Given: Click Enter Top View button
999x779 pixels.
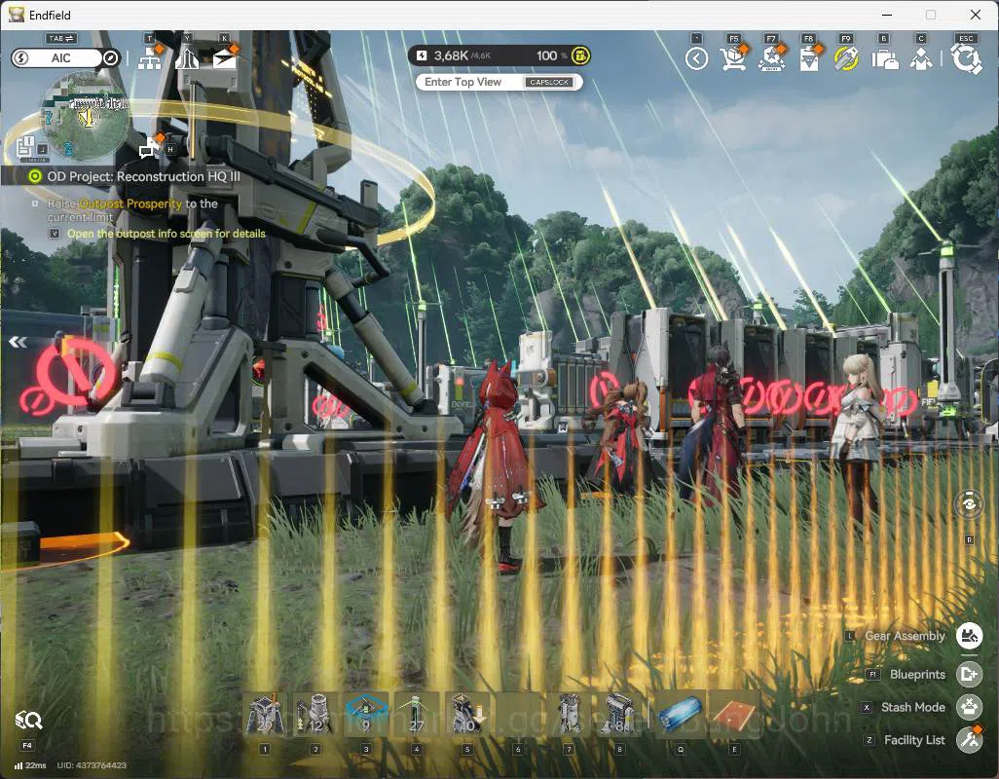Looking at the screenshot, I should coord(499,82).
